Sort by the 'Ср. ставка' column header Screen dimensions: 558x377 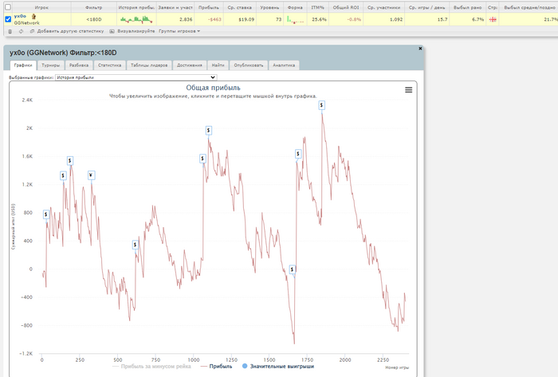coord(239,7)
